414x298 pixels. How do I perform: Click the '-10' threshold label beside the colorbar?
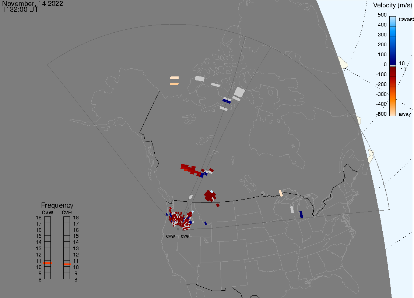(402, 69)
